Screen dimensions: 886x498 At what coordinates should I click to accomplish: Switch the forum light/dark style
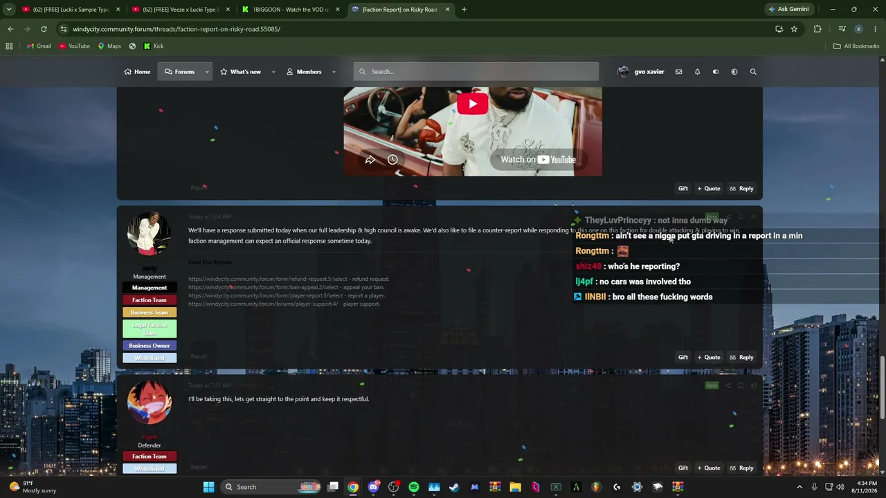click(734, 72)
